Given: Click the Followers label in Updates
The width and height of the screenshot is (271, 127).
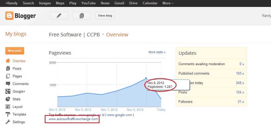Looking at the screenshot, I should coord(185,102).
